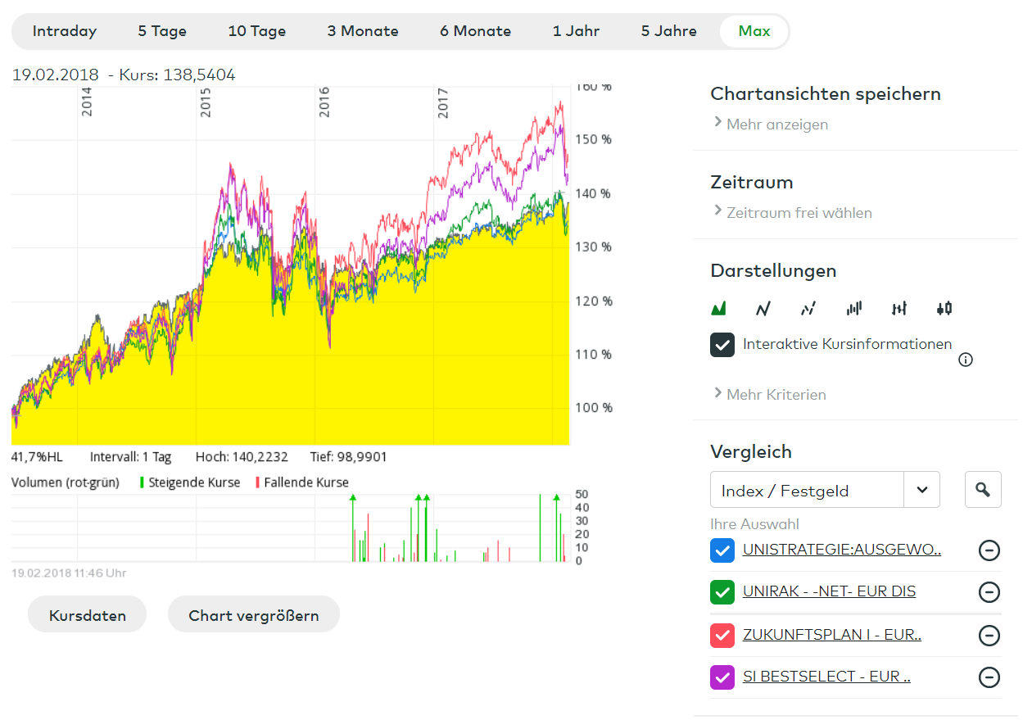Select the area chart display icon
Image resolution: width=1023 pixels, height=720 pixels.
718,309
